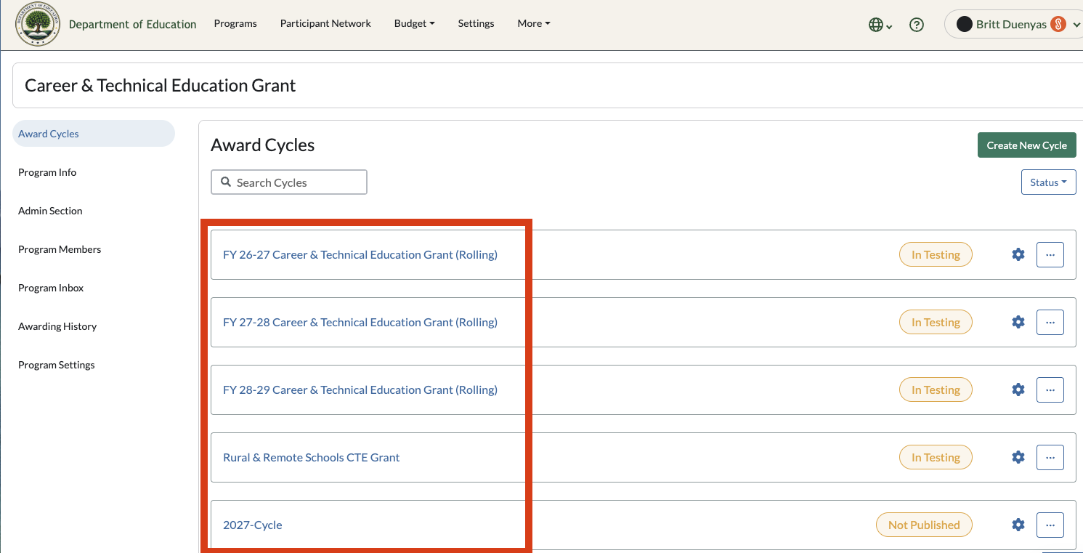Click the Create New Cycle button
Viewport: 1083px width, 553px height.
click(x=1026, y=145)
